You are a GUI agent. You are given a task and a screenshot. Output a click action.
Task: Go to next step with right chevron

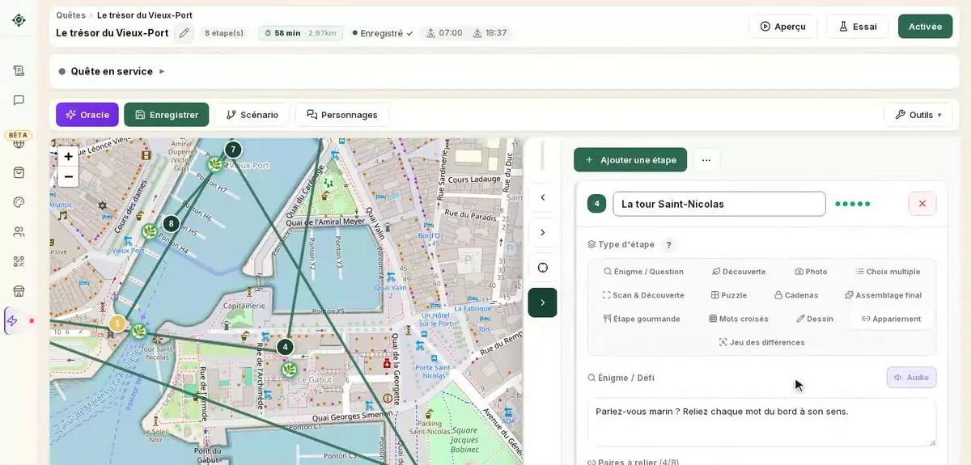(542, 233)
